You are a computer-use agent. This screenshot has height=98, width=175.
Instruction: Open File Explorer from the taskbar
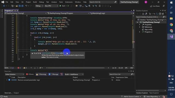pyautogui.click(x=171, y=19)
